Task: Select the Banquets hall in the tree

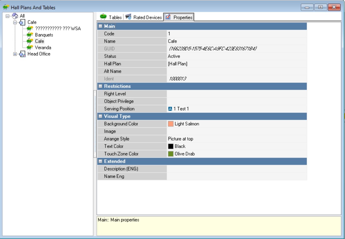Action: point(44,35)
